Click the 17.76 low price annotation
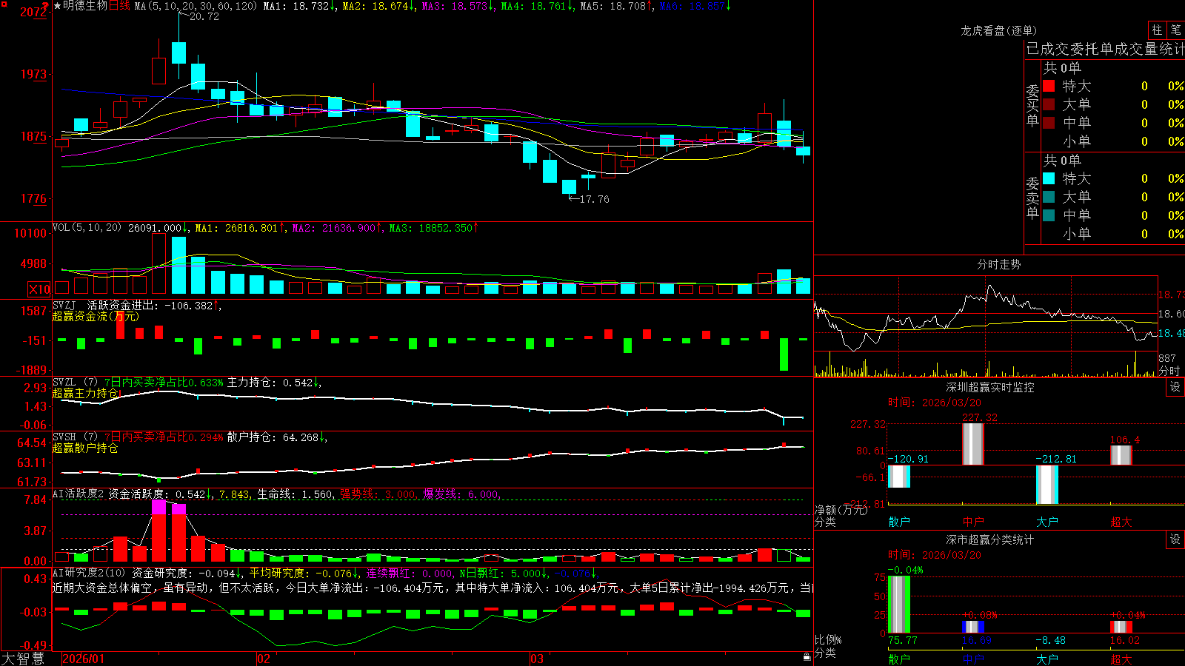1185x666 pixels. click(594, 199)
